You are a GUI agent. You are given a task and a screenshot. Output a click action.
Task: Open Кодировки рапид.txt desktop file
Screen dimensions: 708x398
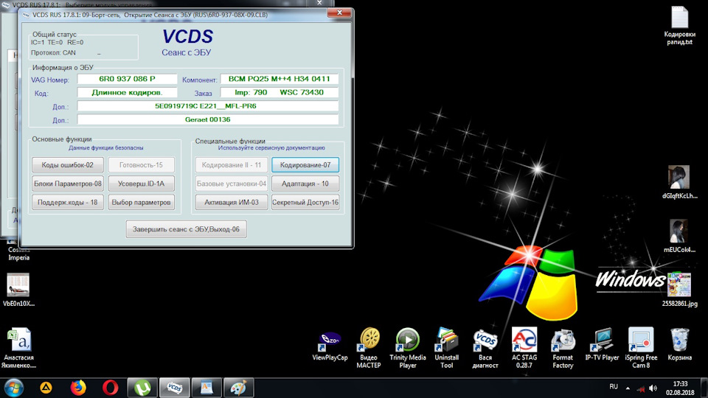pos(679,25)
